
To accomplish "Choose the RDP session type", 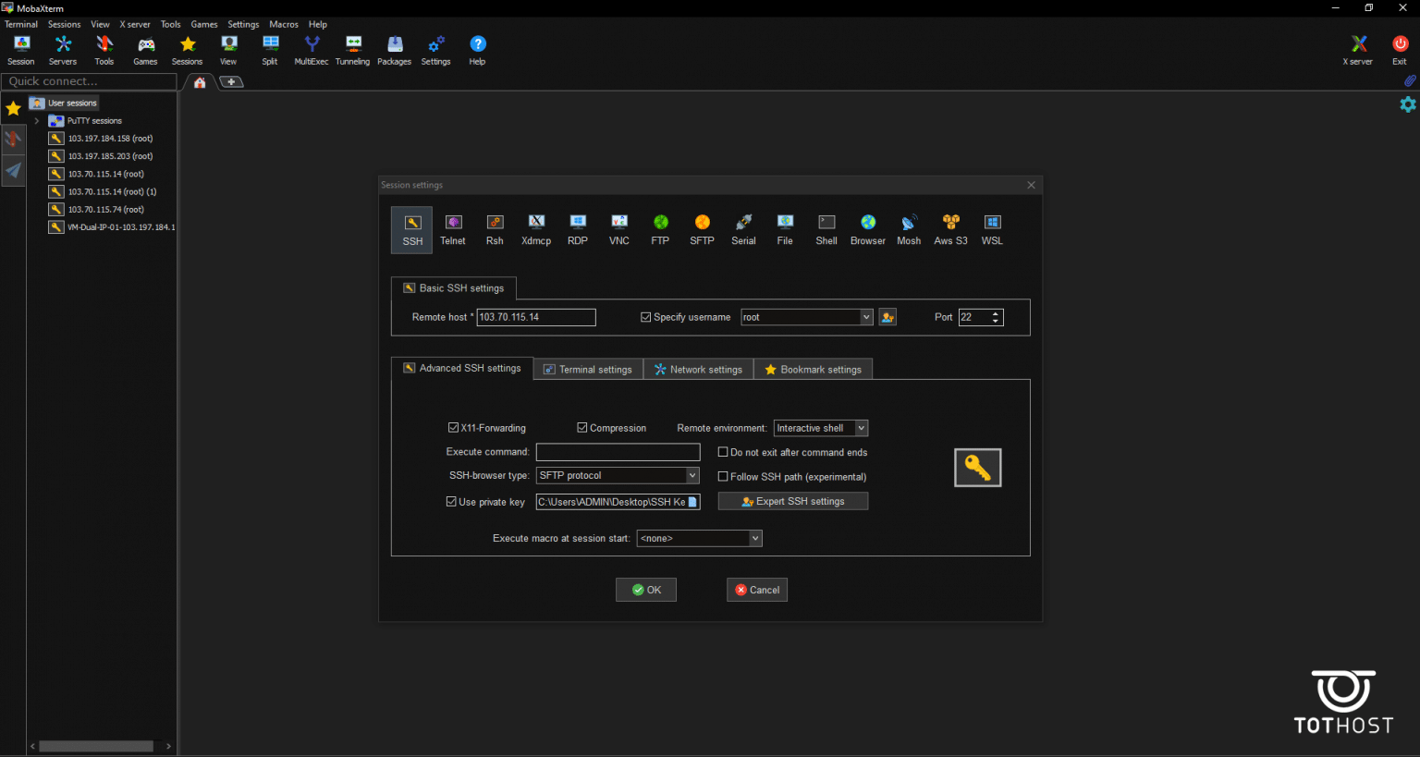I will (x=578, y=229).
